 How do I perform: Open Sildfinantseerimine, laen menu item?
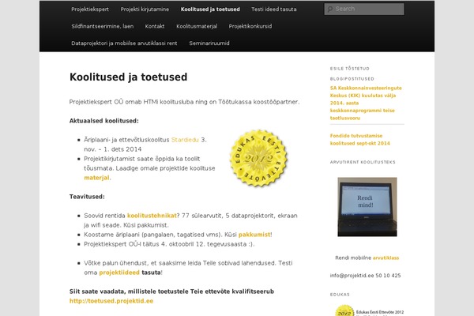coord(103,26)
